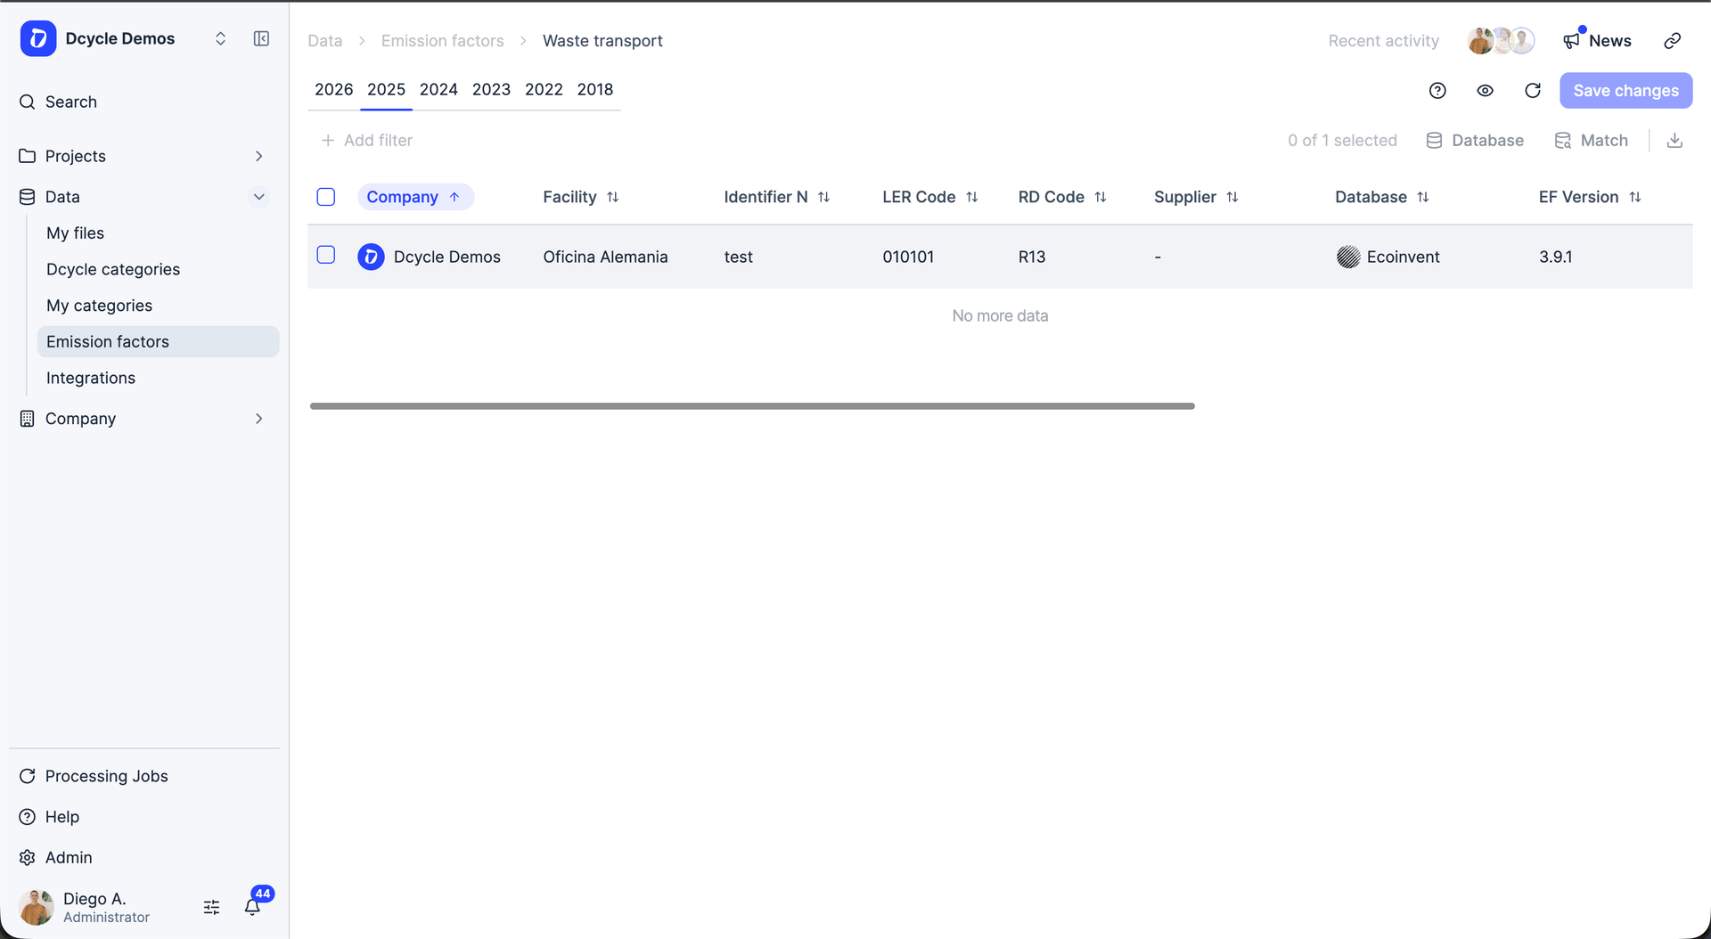Sort by Company column
Viewport: 1711px width, 939px height.
(415, 197)
